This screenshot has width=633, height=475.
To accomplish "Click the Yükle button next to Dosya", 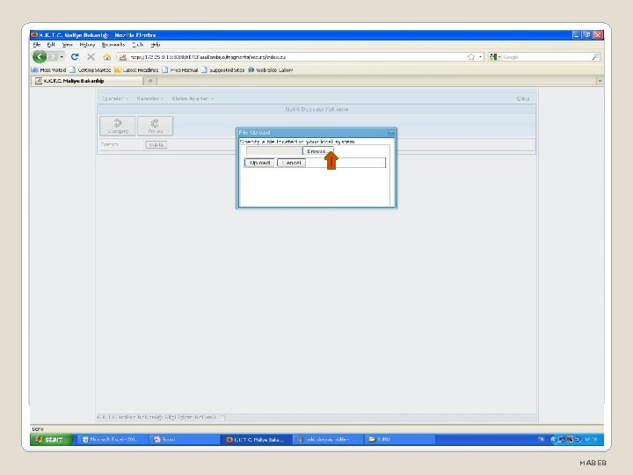I will pos(156,144).
